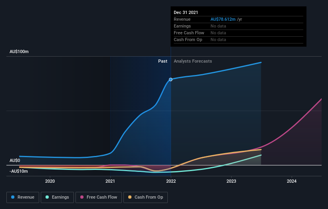Click the 2020 x-axis label
The height and width of the screenshot is (209, 328).
click(50, 181)
